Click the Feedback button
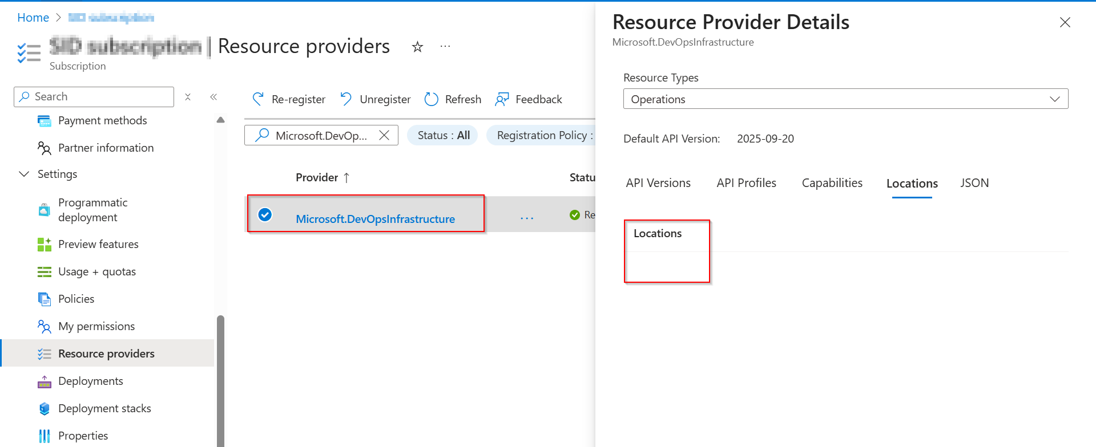Screen dimensions: 1096x447 click(529, 99)
